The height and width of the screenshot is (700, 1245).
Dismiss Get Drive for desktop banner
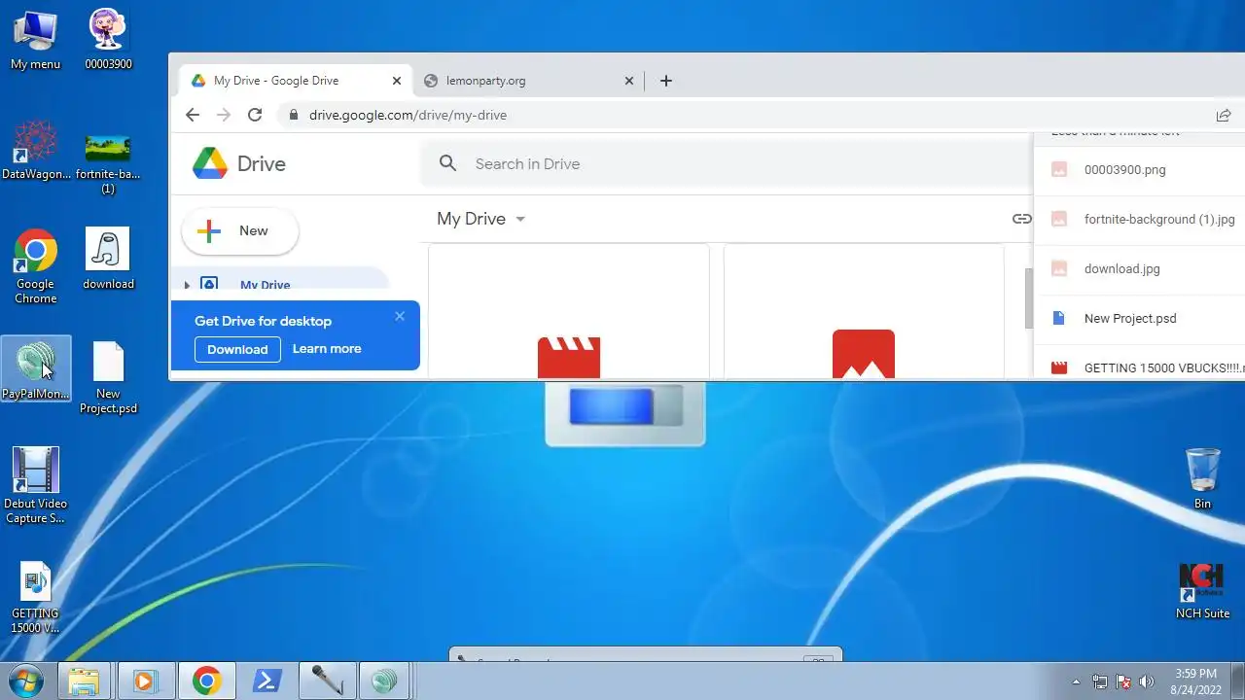click(x=400, y=316)
